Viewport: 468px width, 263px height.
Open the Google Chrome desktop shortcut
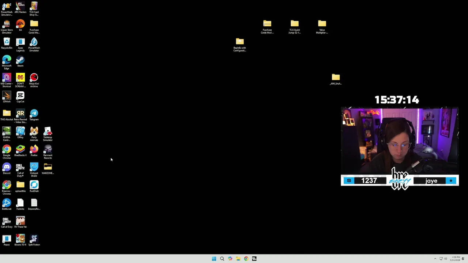tap(7, 152)
